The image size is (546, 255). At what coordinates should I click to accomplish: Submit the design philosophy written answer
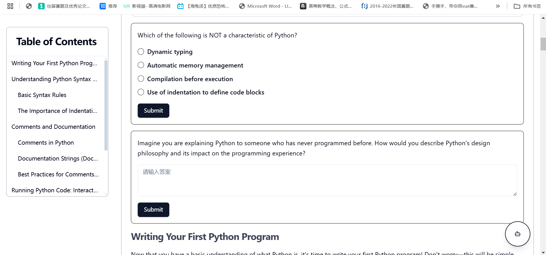click(153, 210)
